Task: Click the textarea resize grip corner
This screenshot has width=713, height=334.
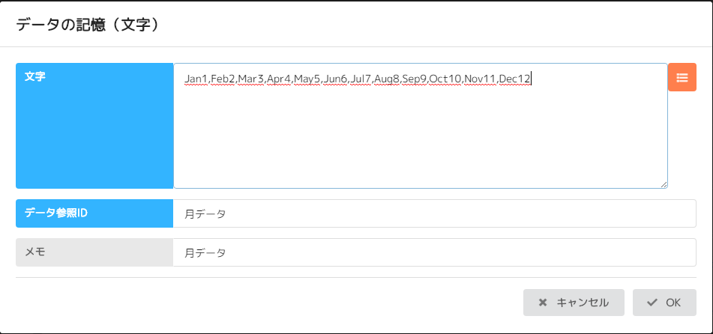Action: [x=664, y=184]
